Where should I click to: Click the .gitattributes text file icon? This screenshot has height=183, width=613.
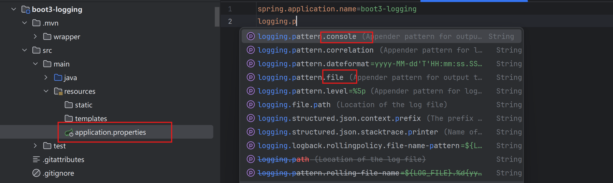point(36,159)
